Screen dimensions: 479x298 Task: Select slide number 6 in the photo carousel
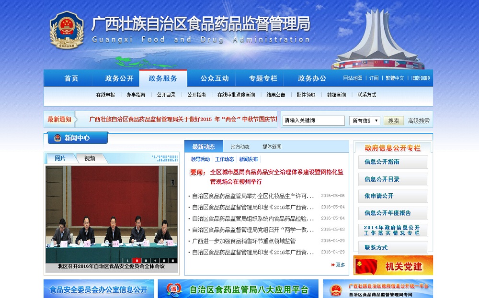pos(172,261)
